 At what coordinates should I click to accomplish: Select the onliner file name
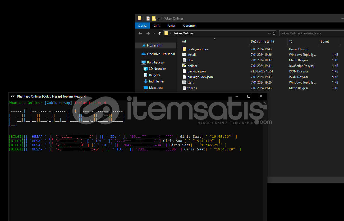192,66
